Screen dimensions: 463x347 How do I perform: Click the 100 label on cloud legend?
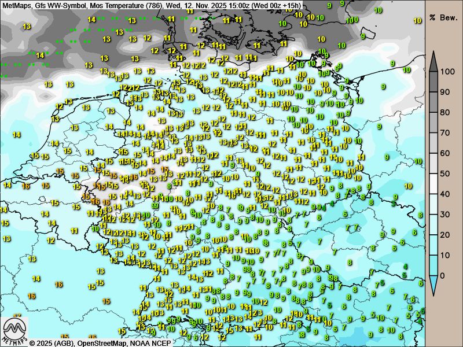[x=446, y=72]
